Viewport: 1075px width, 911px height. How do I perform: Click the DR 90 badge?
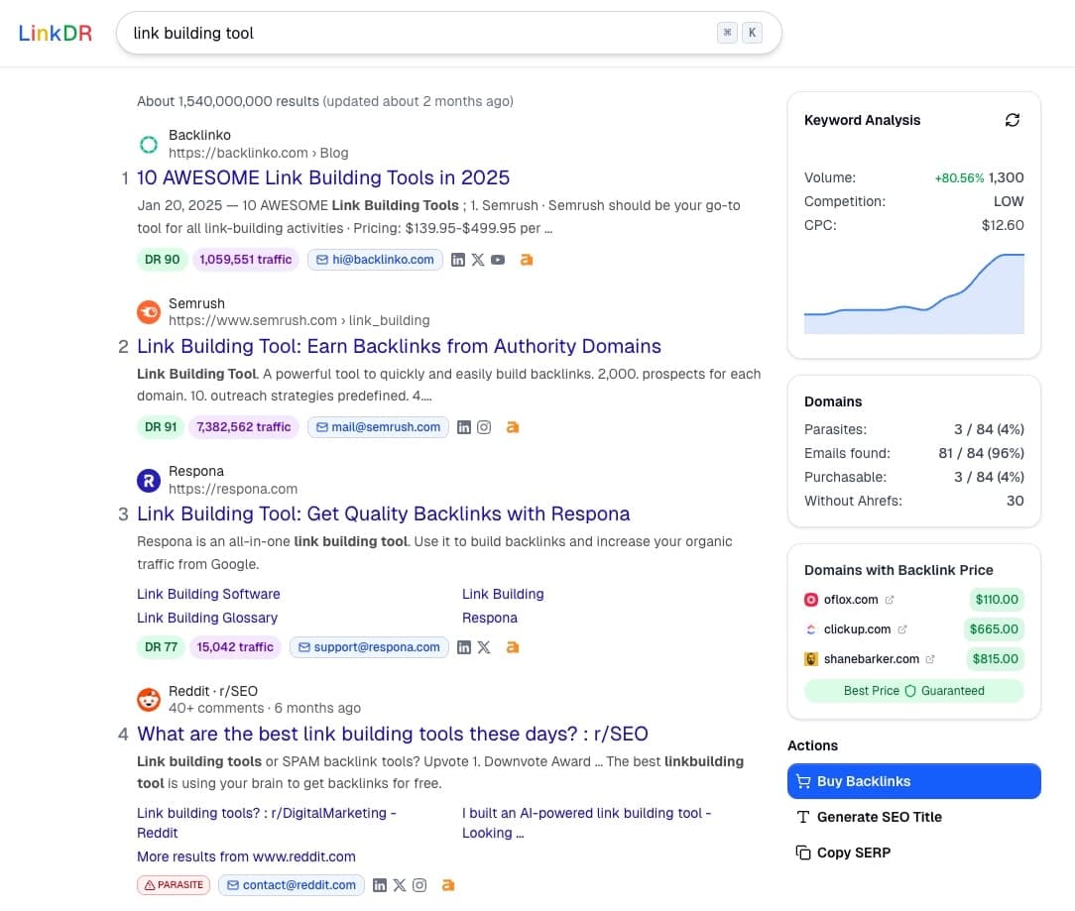[162, 260]
